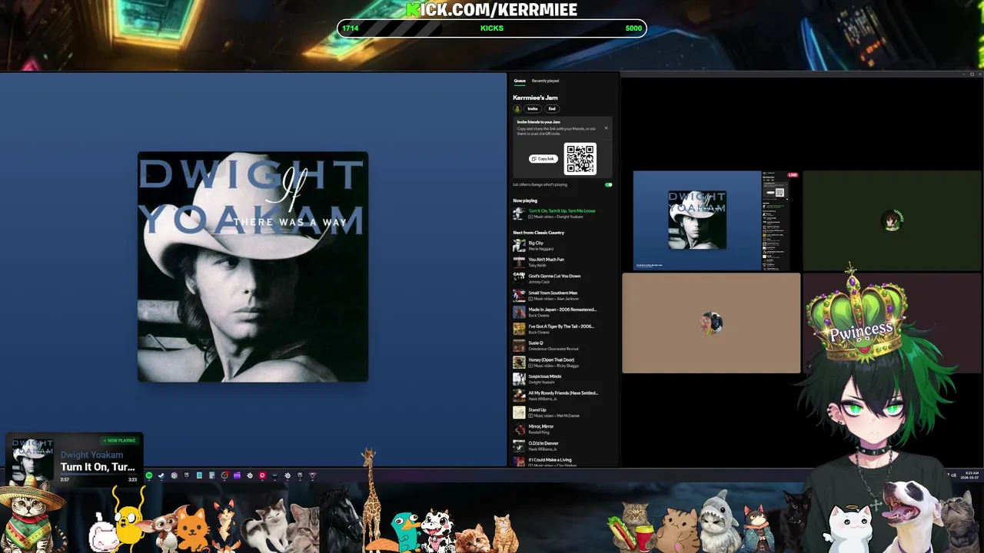Viewport: 984px width, 553px height.
Task: Click the All My Rowdy Friends thumbnail
Action: [x=519, y=396]
